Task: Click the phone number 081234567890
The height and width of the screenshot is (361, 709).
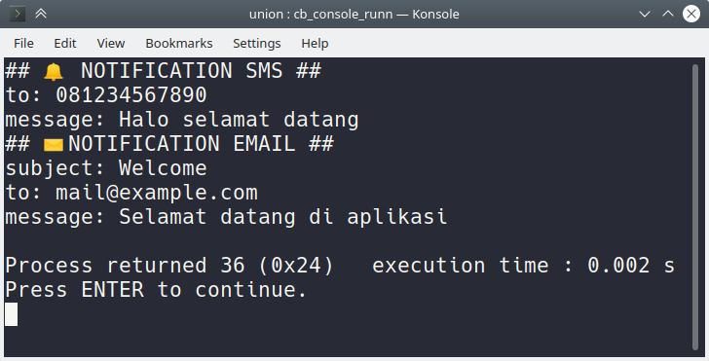Action: (x=131, y=95)
